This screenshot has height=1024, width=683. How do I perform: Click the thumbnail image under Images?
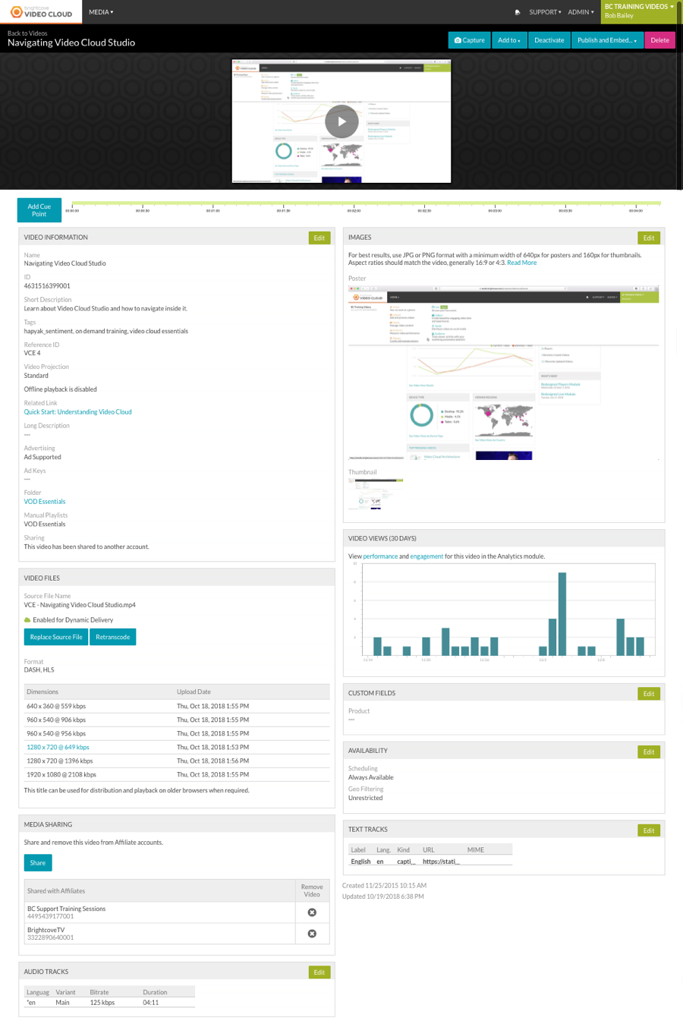tap(376, 493)
